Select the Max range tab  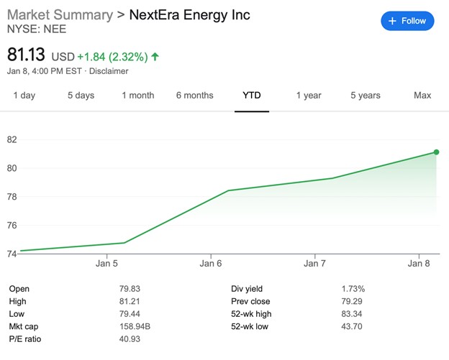tap(422, 96)
